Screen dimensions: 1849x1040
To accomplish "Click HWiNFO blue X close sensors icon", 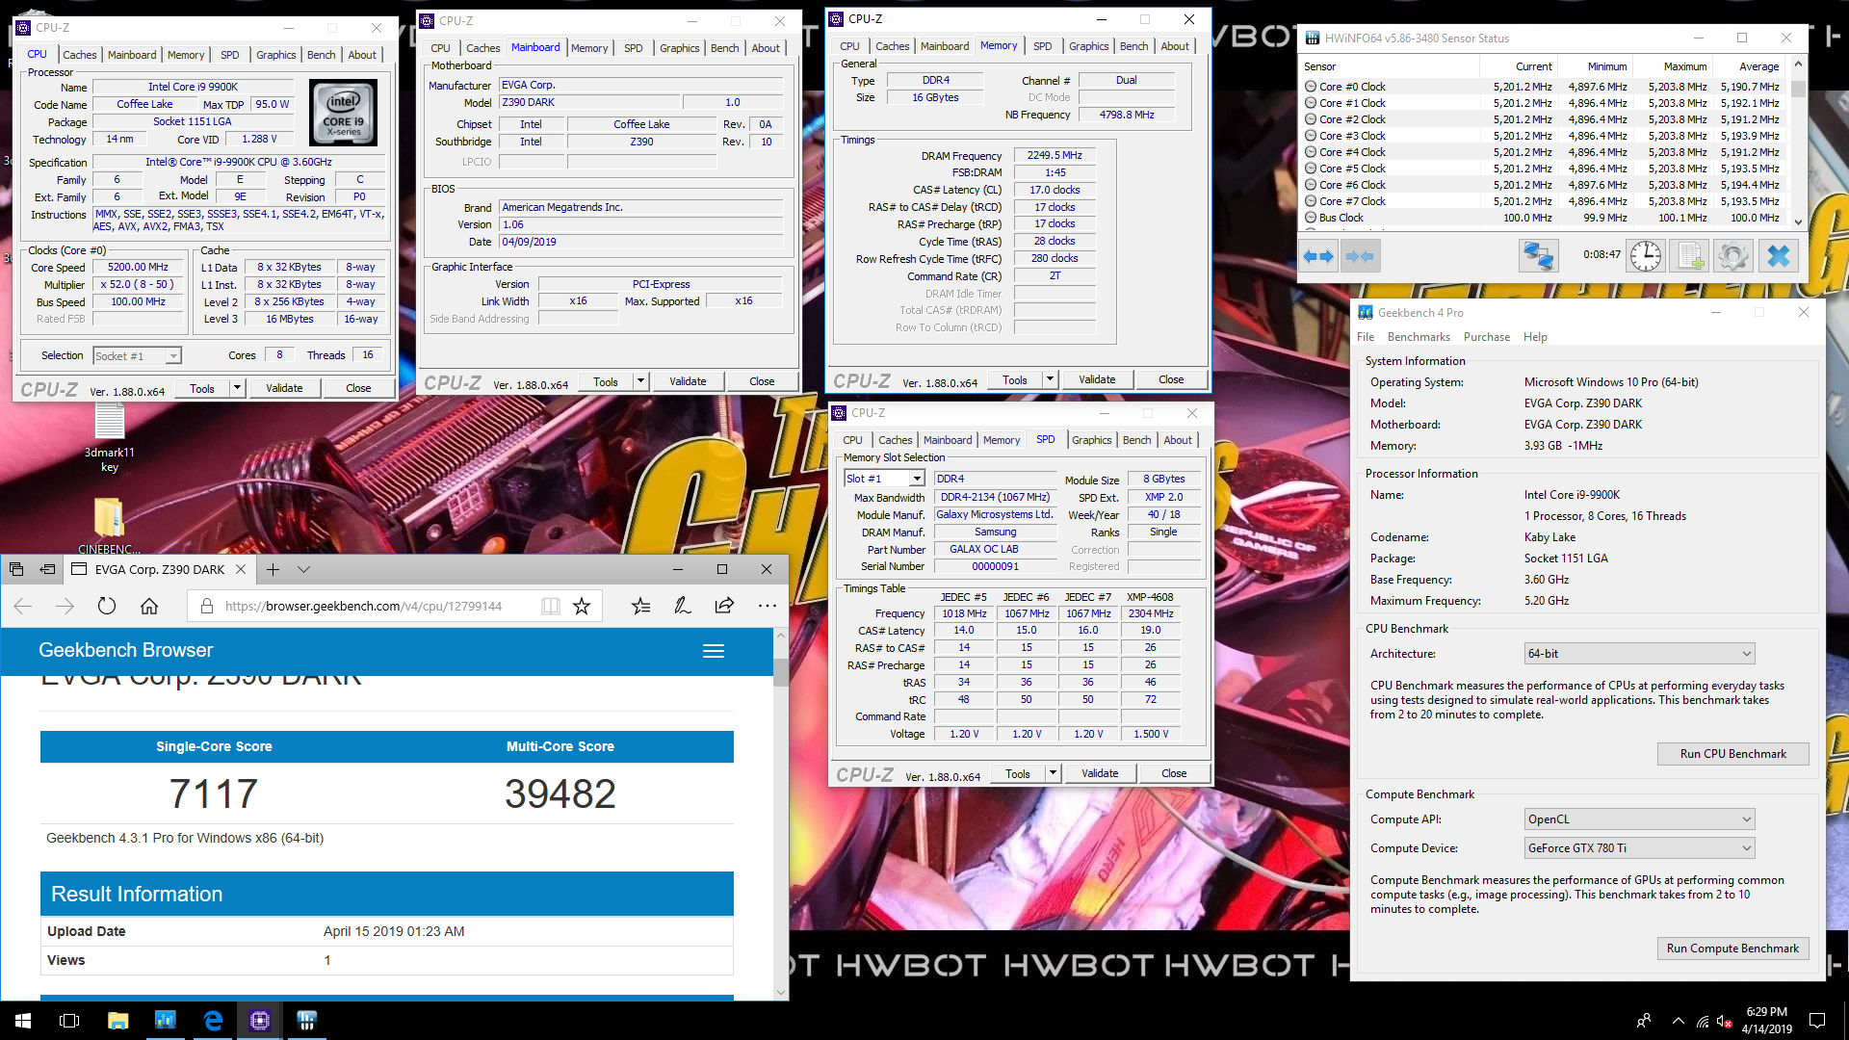I will click(1778, 256).
